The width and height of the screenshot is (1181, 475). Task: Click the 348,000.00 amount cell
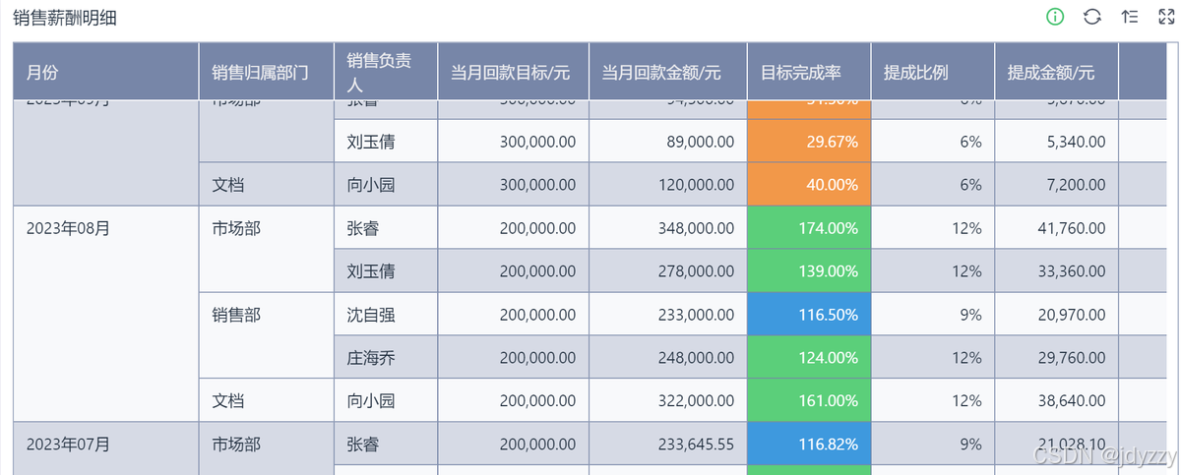click(668, 228)
